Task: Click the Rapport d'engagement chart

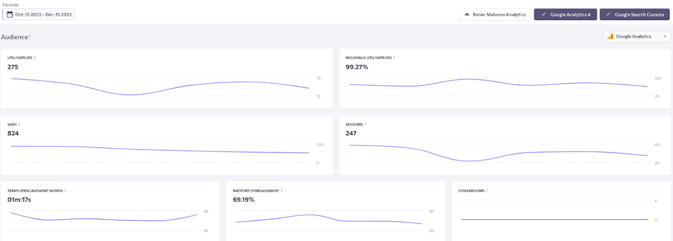Action: click(329, 220)
